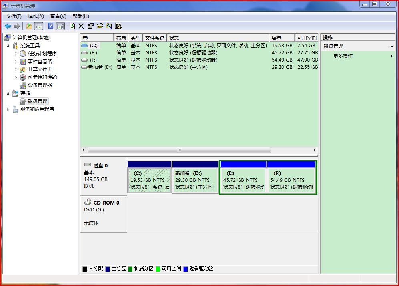Image resolution: width=399 pixels, height=286 pixels.
Task: Select the 新加卷 (D:) 29.30 GB partition block
Action: click(x=195, y=177)
